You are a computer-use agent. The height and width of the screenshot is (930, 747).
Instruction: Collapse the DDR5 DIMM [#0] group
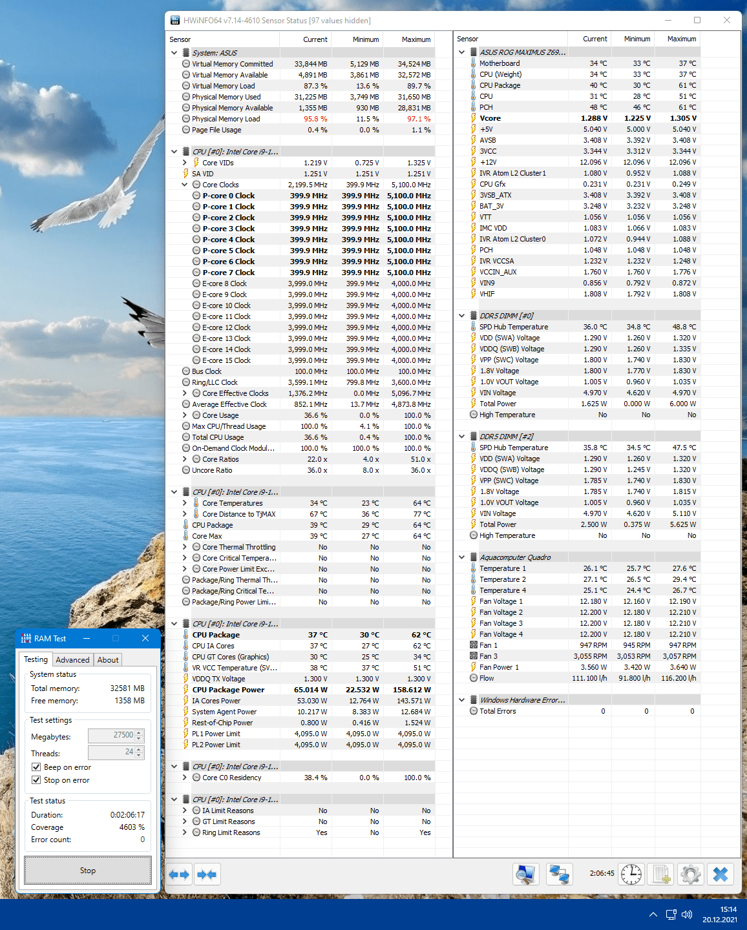pyautogui.click(x=461, y=316)
